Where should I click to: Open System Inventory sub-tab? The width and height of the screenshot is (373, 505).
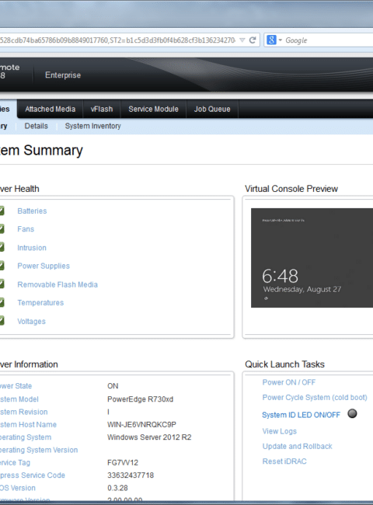pos(92,126)
